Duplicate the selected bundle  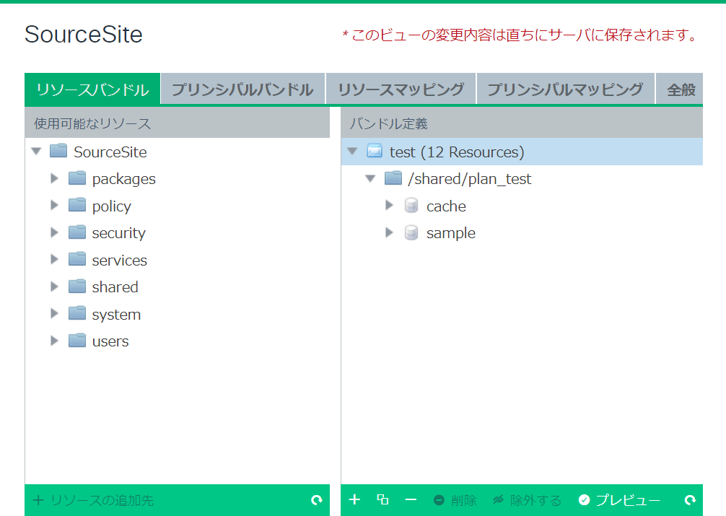point(382,499)
